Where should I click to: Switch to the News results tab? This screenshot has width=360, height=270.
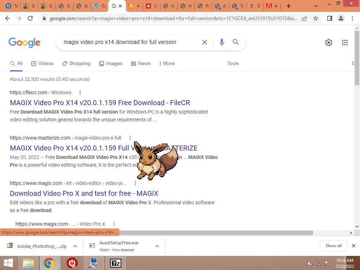141,64
